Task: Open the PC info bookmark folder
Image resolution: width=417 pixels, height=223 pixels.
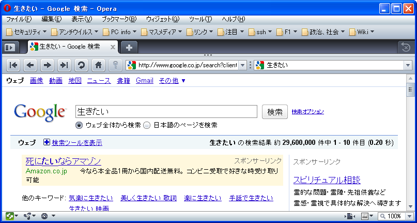Action: tap(121, 32)
